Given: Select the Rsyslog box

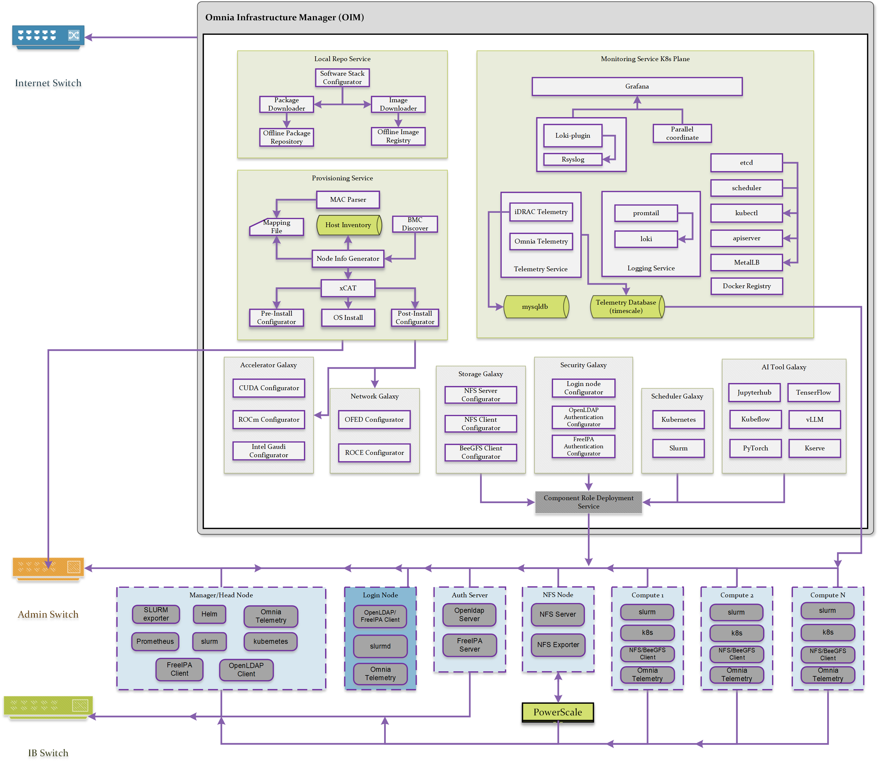Looking at the screenshot, I should click(x=573, y=159).
